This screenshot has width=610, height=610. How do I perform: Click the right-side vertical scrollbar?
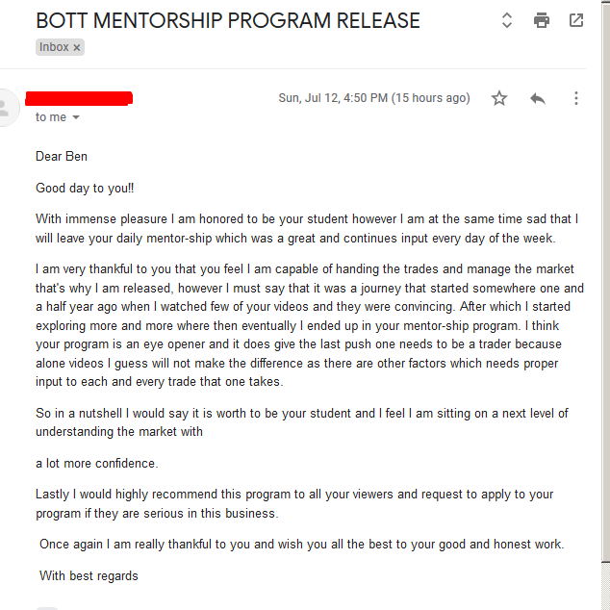pyautogui.click(x=605, y=289)
